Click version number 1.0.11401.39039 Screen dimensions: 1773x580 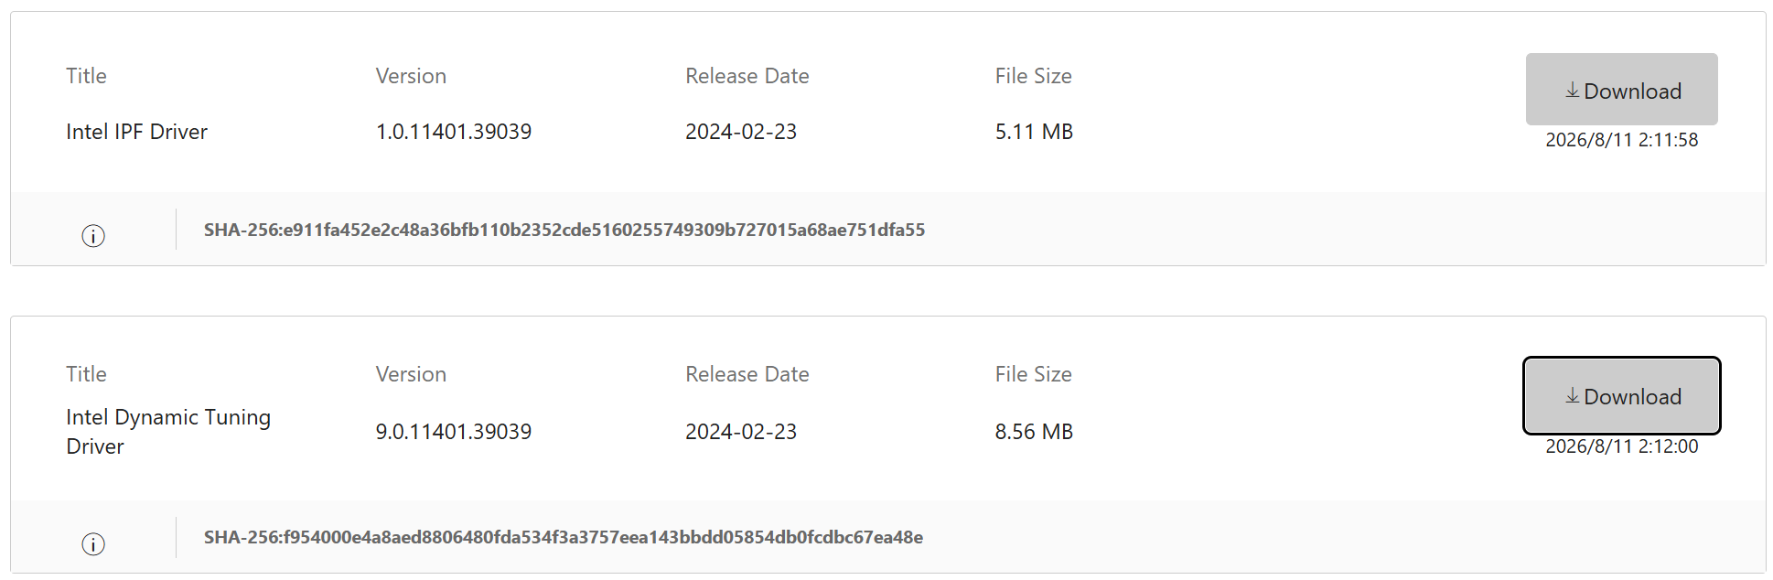click(454, 132)
